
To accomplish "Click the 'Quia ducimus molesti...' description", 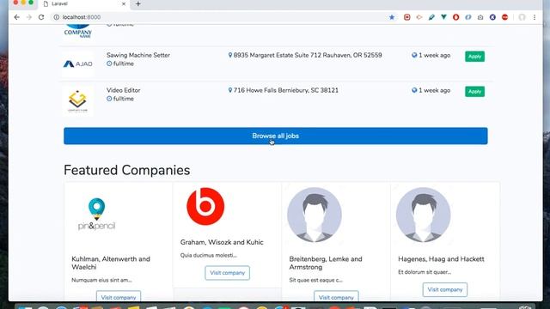I will point(209,256).
